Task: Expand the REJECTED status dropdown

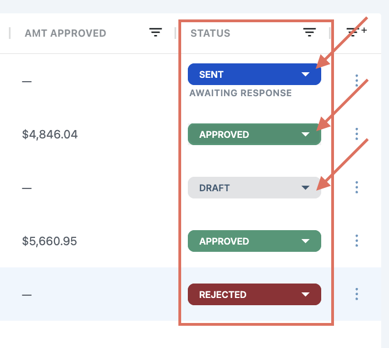Action: coord(255,295)
